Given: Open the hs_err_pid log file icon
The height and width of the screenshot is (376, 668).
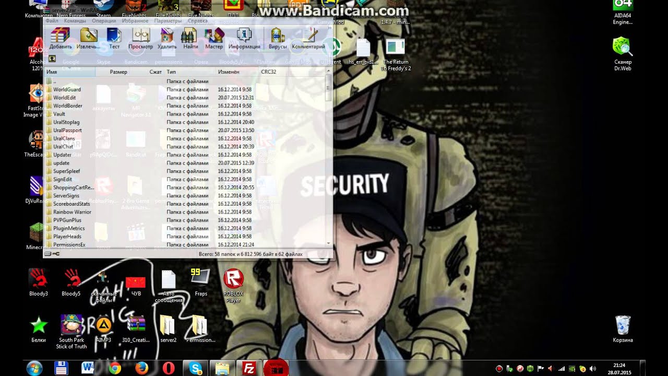Looking at the screenshot, I should [x=363, y=51].
